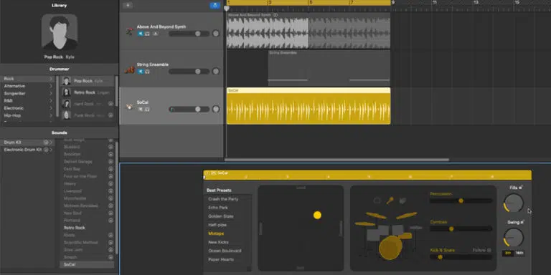The width and height of the screenshot is (551, 275).
Task: Expand the Electronic drummer genre
Action: (x=51, y=108)
